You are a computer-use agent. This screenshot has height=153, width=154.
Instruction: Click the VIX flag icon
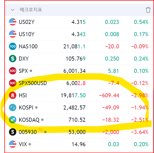pyautogui.click(x=13, y=144)
